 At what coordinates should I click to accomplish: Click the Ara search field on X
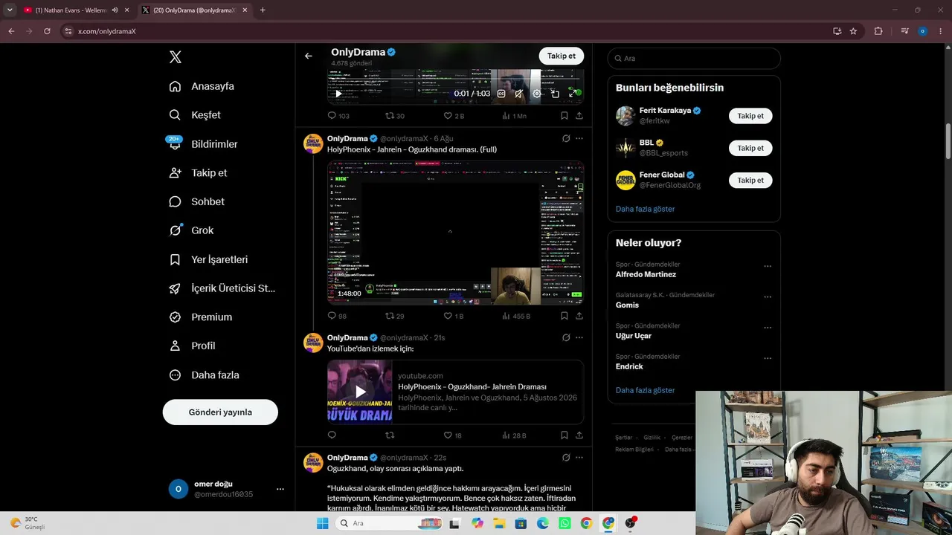[x=694, y=58]
